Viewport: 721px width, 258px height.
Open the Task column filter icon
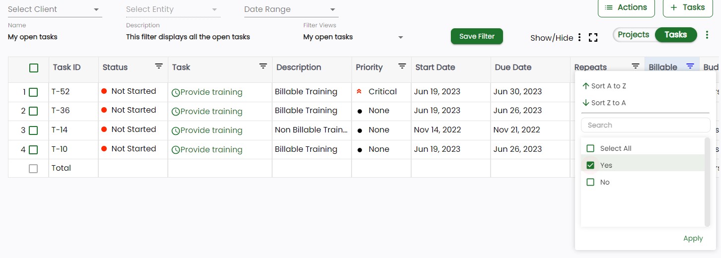pos(263,66)
